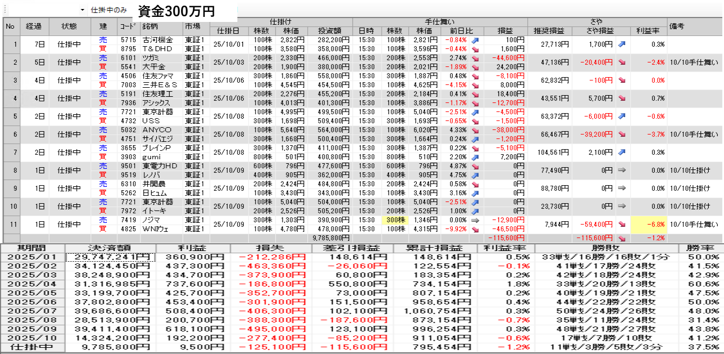724x354 pixels.
Task: Click the 投資額 column header
Action: [329, 30]
